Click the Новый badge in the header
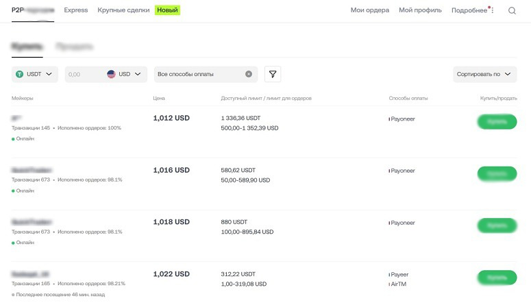This screenshot has width=531, height=305. [x=167, y=10]
